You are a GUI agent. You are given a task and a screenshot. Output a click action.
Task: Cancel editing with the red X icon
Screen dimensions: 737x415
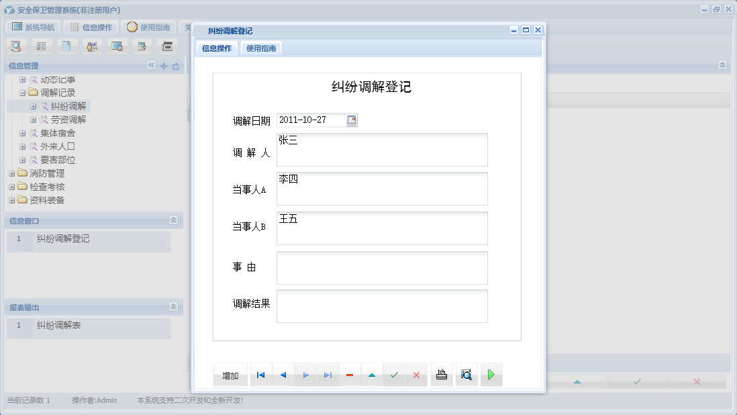tap(416, 375)
